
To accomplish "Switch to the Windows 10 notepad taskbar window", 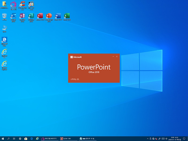I will point(87,139).
